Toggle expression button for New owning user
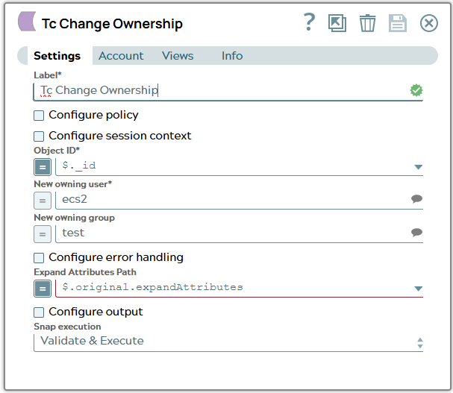The image size is (453, 393). click(x=43, y=201)
